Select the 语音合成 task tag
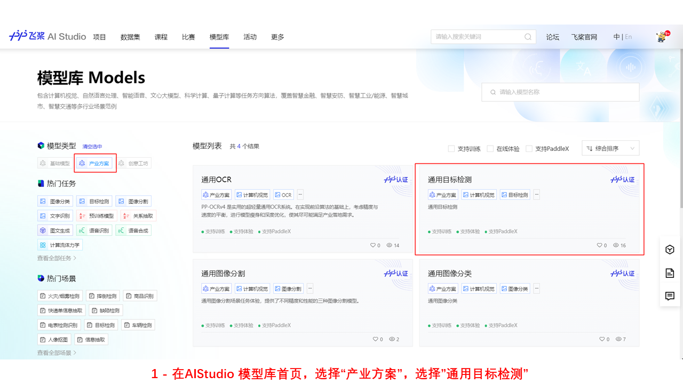 point(133,230)
